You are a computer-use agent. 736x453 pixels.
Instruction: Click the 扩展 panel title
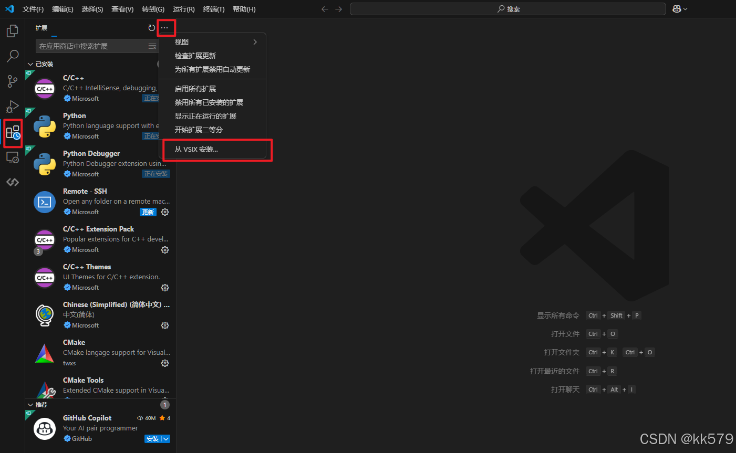click(42, 28)
